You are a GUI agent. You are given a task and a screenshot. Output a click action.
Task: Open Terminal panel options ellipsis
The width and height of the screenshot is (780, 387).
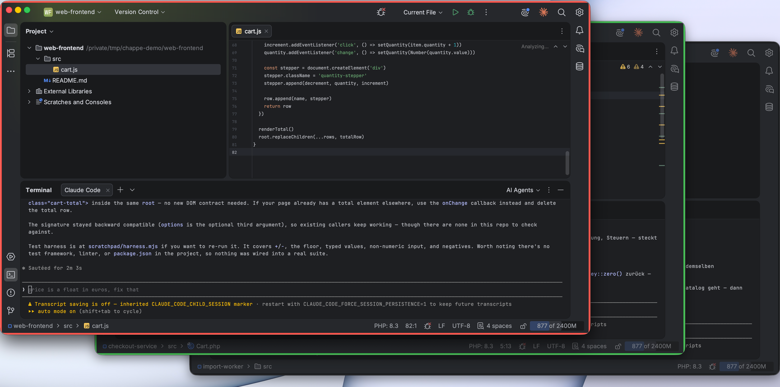click(x=549, y=190)
